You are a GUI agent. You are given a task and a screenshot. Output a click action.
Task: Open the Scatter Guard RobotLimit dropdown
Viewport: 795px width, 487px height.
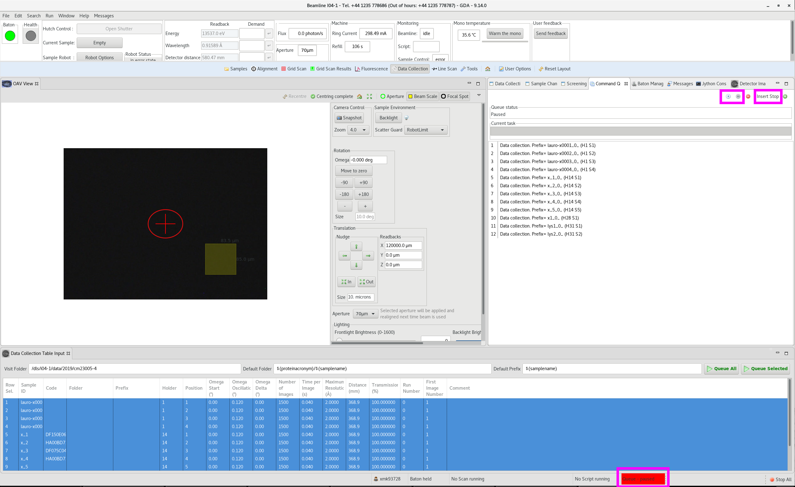tap(425, 130)
